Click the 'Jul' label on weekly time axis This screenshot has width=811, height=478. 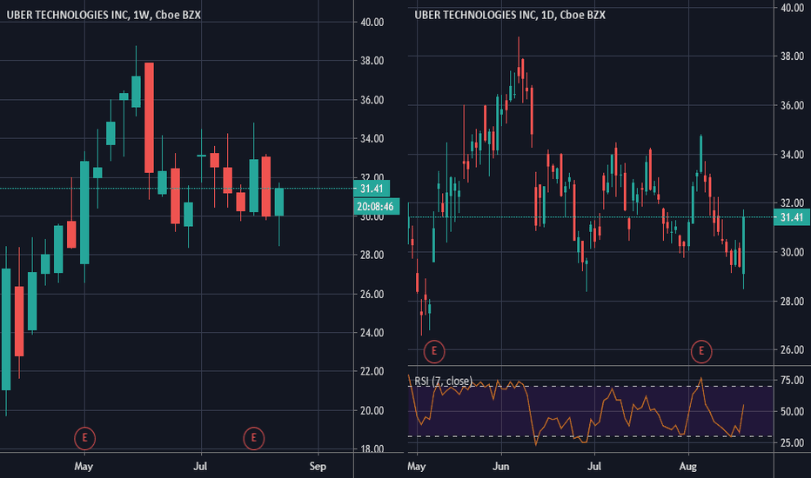[200, 466]
